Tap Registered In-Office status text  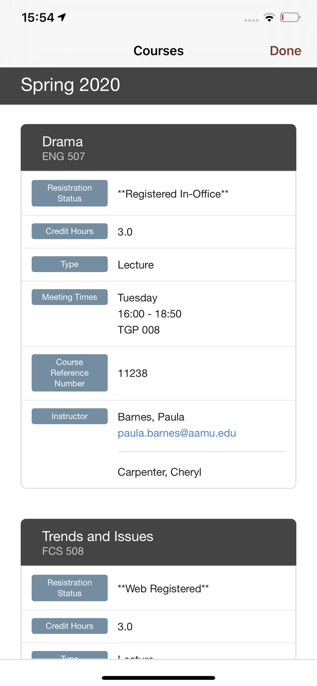click(x=173, y=194)
